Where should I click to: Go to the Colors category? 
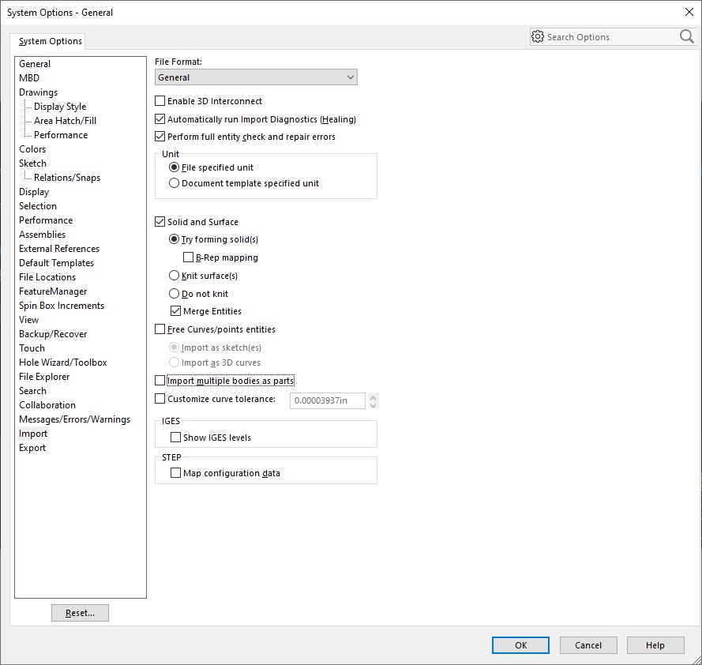[x=32, y=149]
